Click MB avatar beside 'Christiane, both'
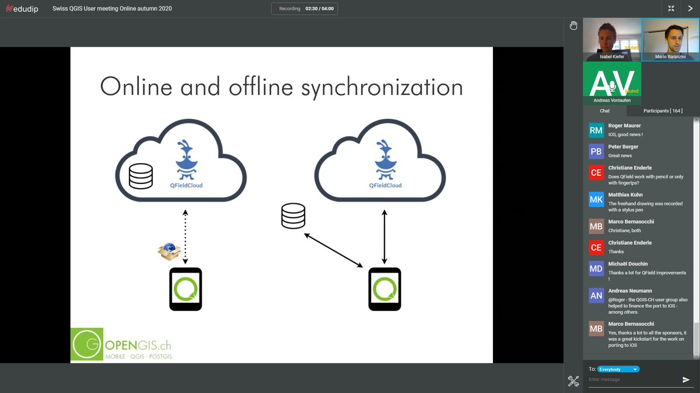Viewport: 700px width, 393px height. (x=596, y=226)
